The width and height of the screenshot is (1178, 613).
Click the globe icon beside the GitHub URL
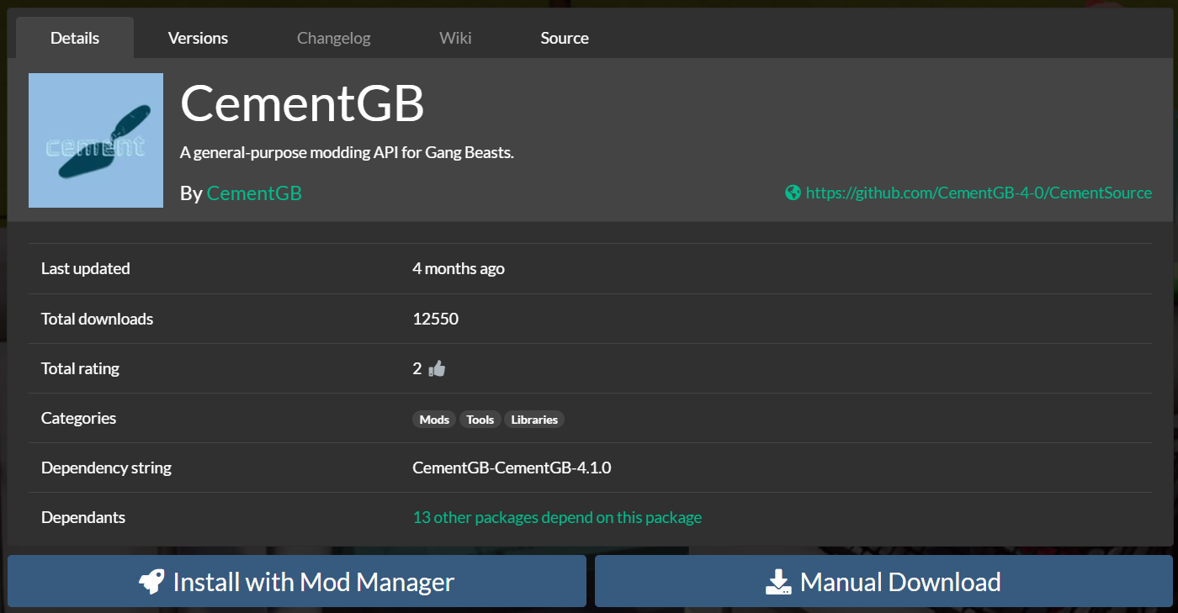(793, 193)
